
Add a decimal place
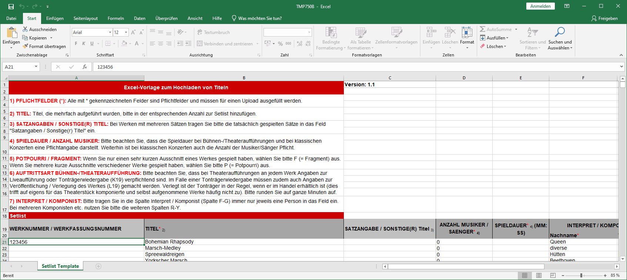pos(299,44)
